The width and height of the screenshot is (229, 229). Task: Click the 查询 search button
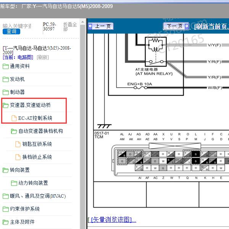[x=11, y=31]
